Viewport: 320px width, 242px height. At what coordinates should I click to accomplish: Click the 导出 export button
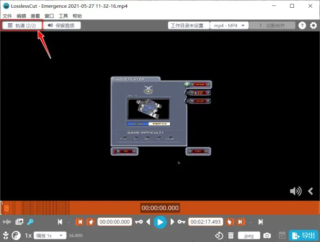pos(304,236)
